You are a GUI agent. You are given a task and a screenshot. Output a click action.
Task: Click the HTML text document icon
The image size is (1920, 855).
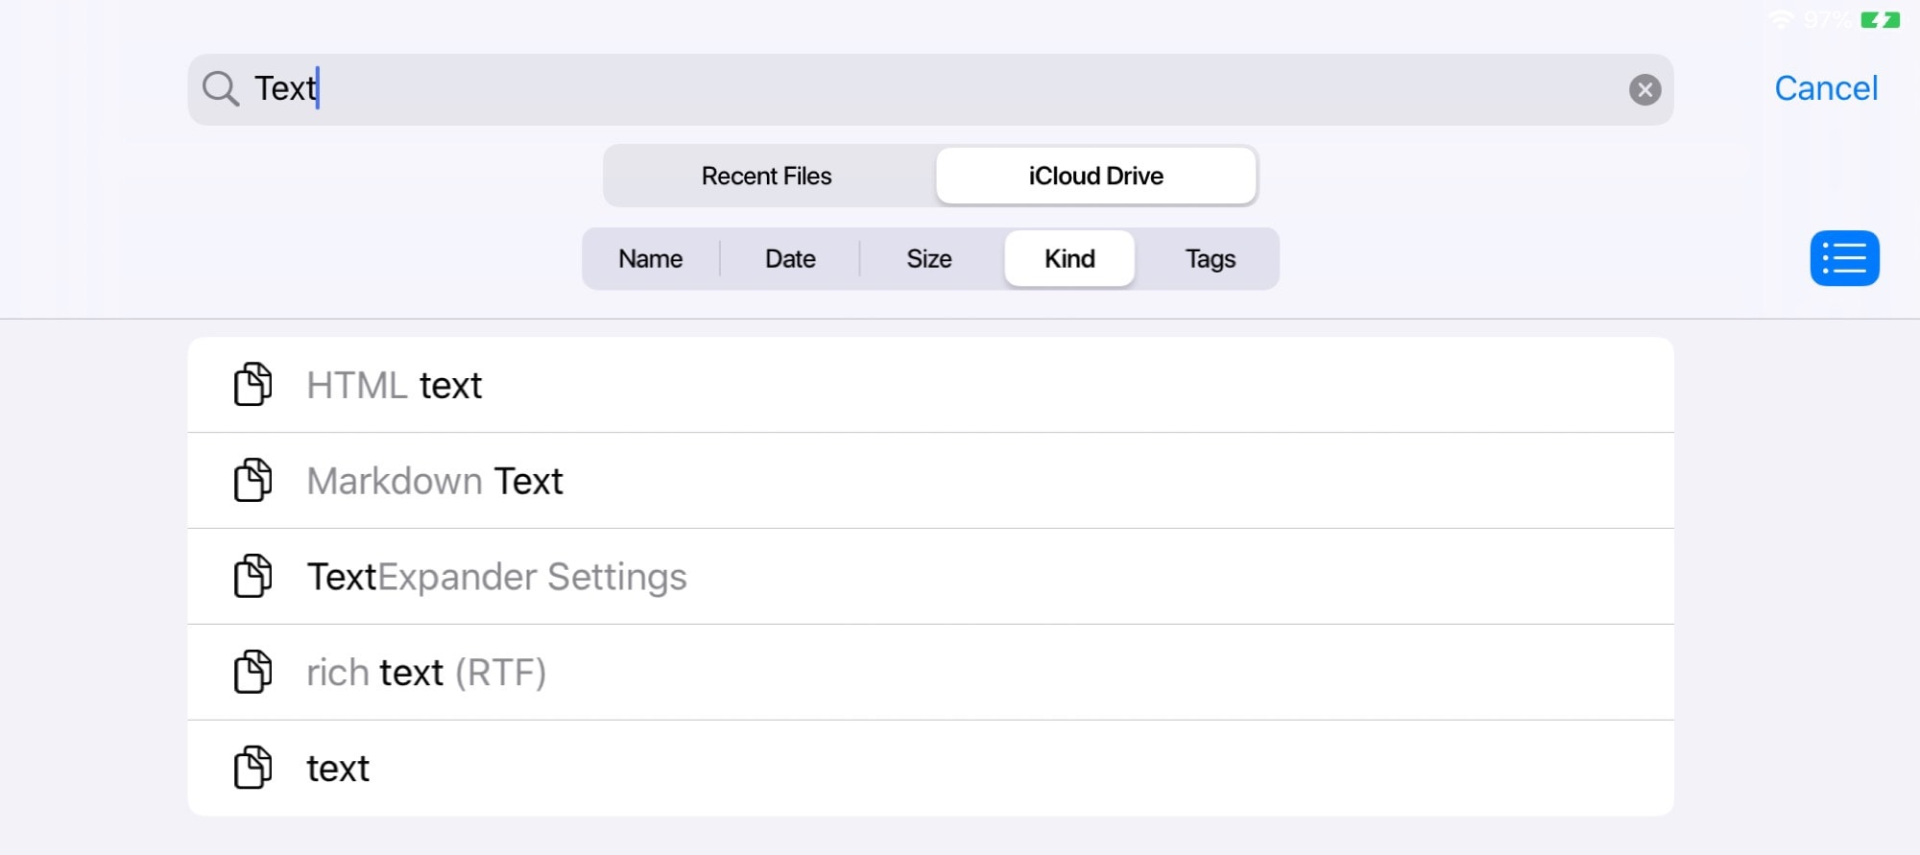coord(253,385)
